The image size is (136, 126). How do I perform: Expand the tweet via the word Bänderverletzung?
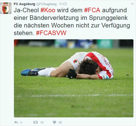[54, 18]
